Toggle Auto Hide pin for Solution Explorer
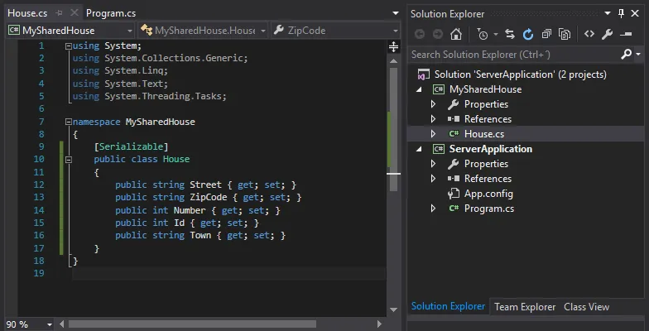This screenshot has width=649, height=331. coord(621,13)
